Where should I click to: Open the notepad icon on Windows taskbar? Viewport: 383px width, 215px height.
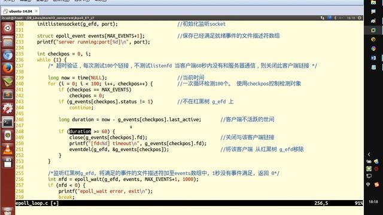[x=373, y=67]
